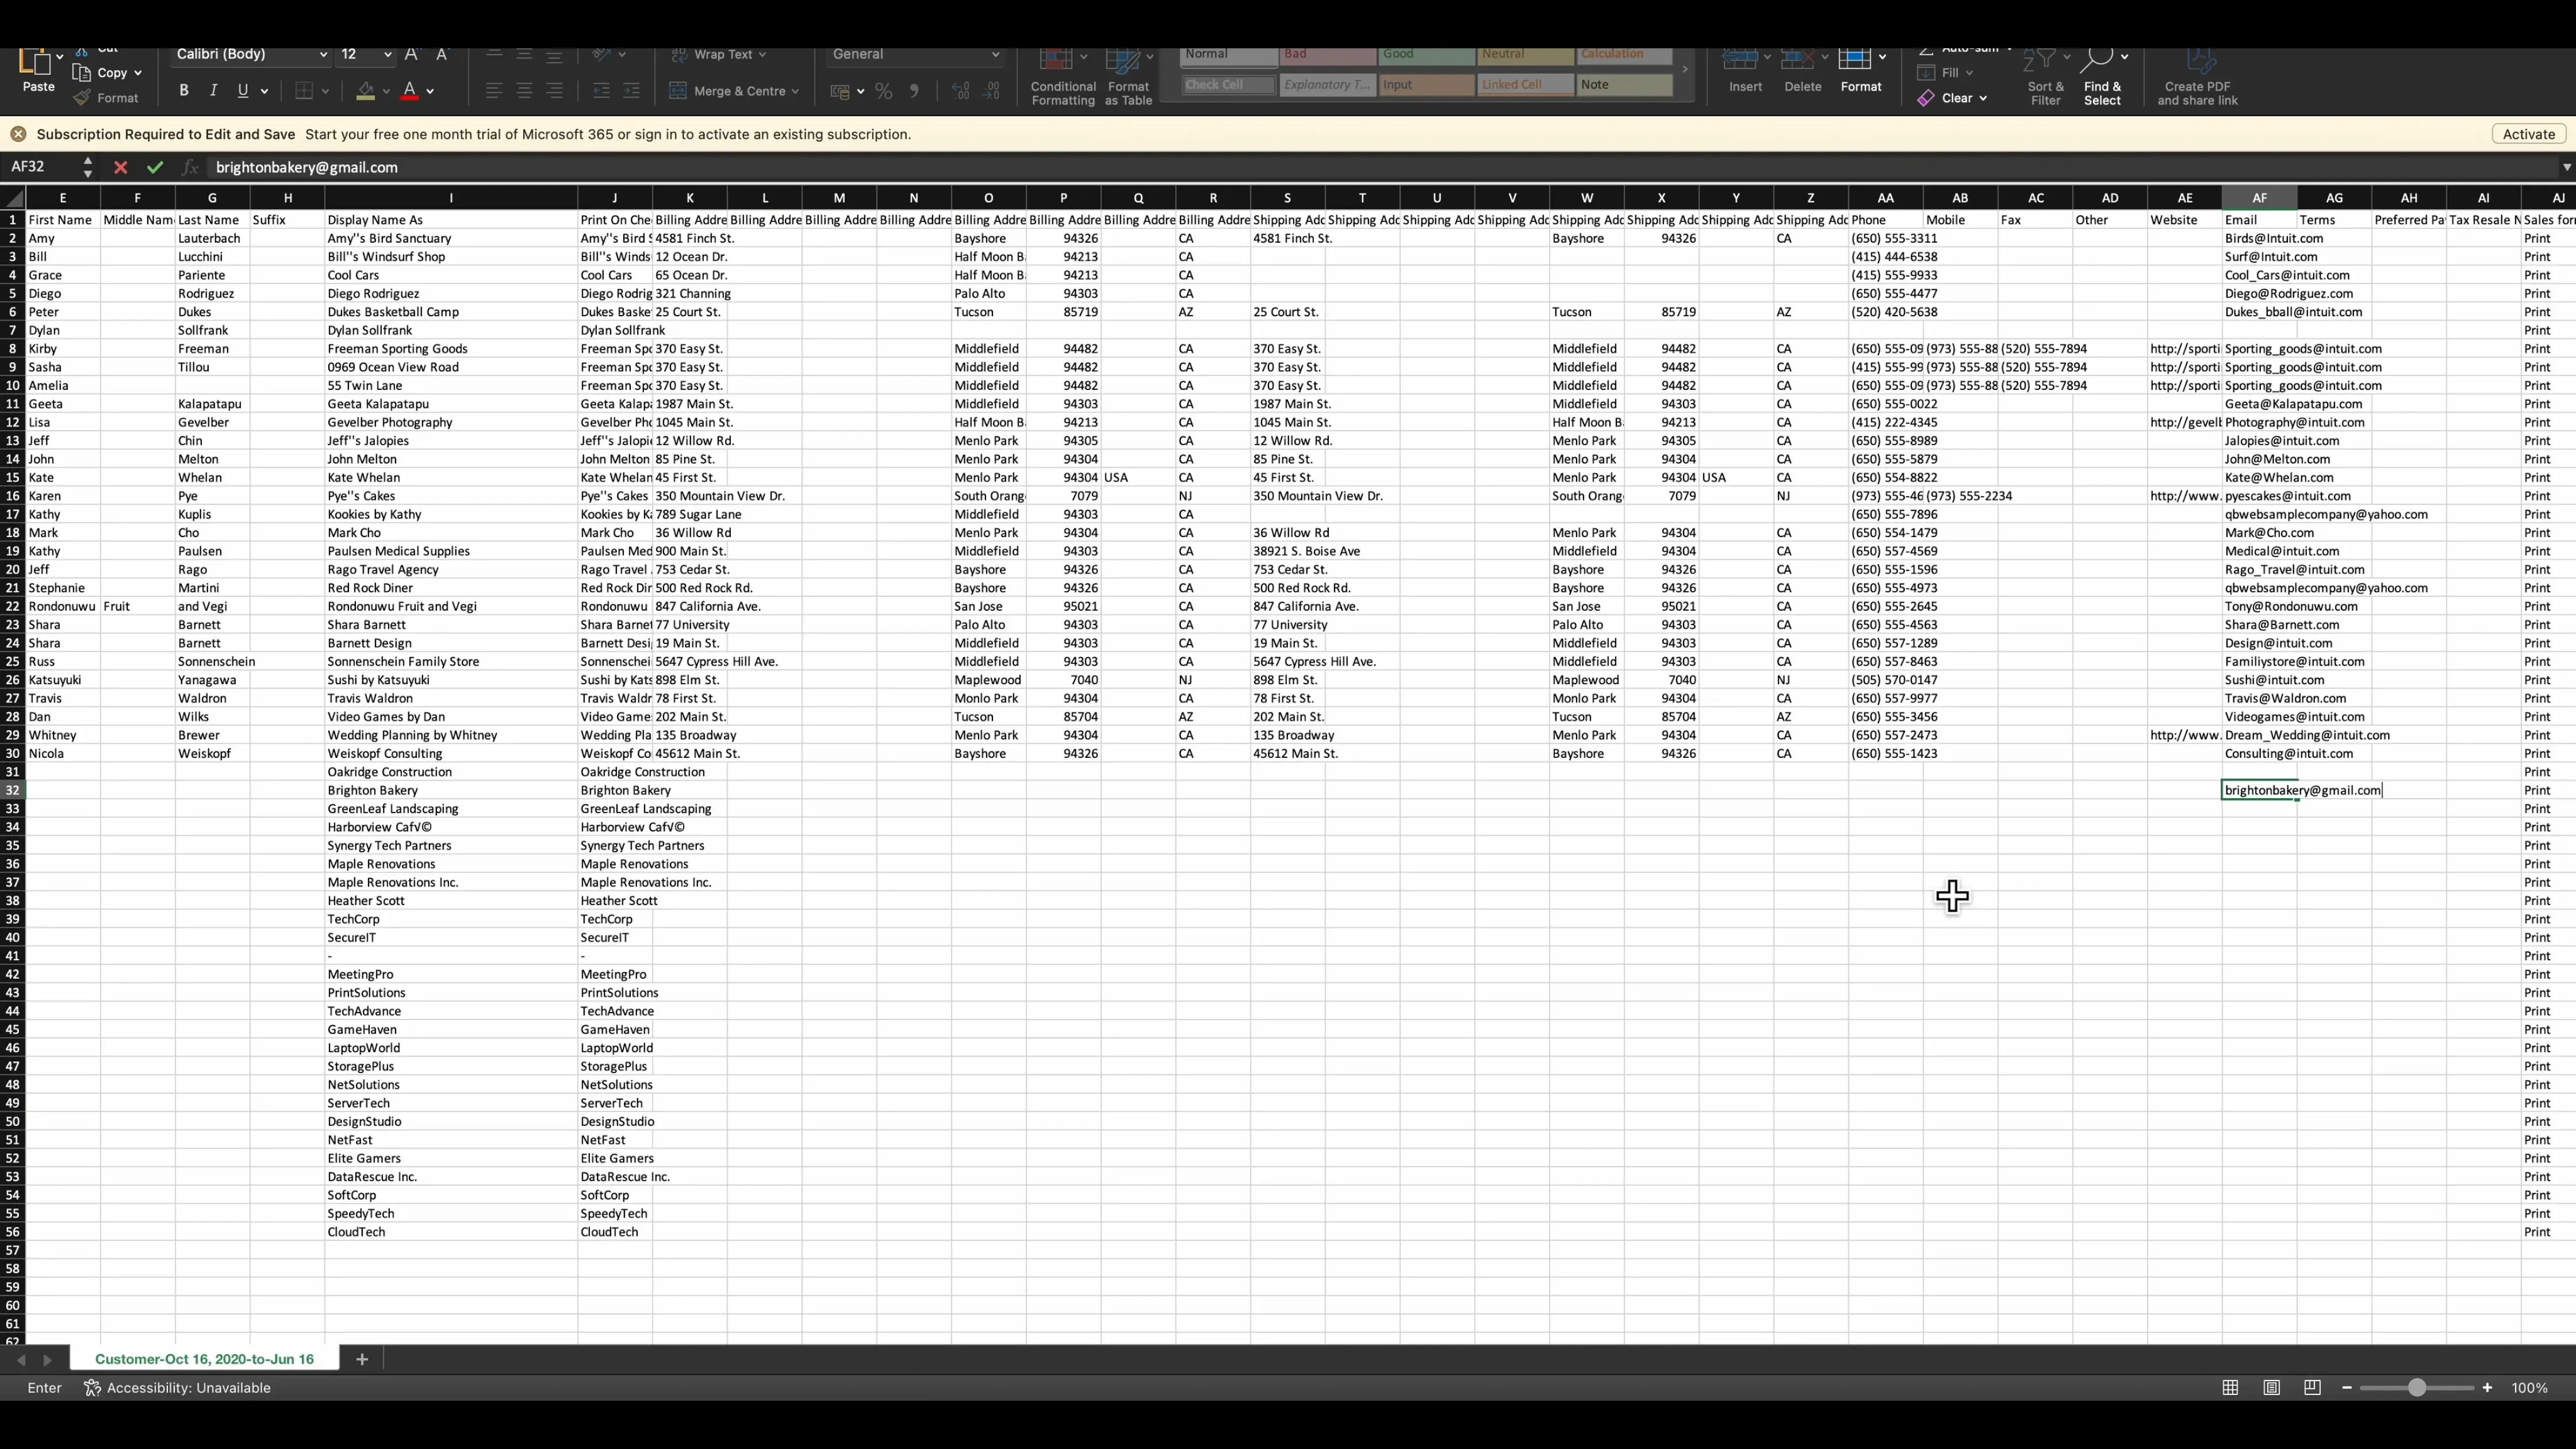Click the Brighton Bakery display name cell
2576x1449 pixels.
pos(451,790)
